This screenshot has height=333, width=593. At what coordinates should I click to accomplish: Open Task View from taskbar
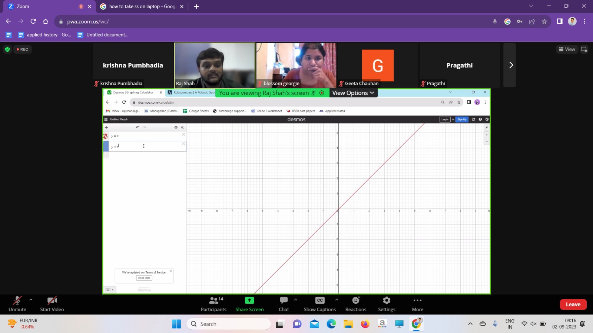tap(280, 324)
